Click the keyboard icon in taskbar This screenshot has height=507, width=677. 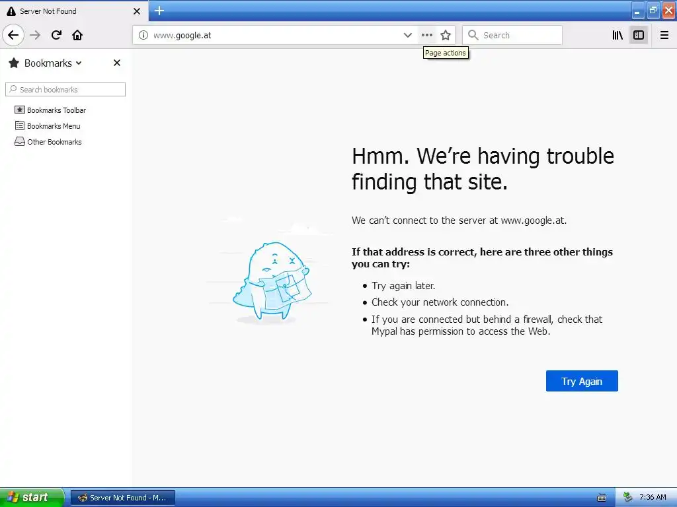click(x=602, y=498)
